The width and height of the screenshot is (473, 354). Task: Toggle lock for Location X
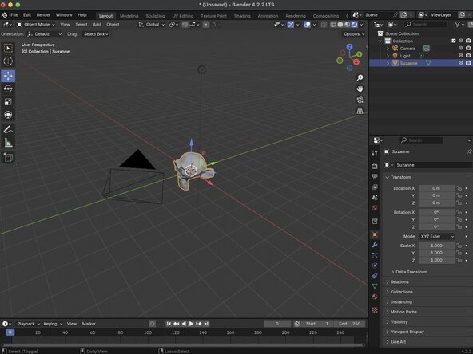click(x=459, y=188)
